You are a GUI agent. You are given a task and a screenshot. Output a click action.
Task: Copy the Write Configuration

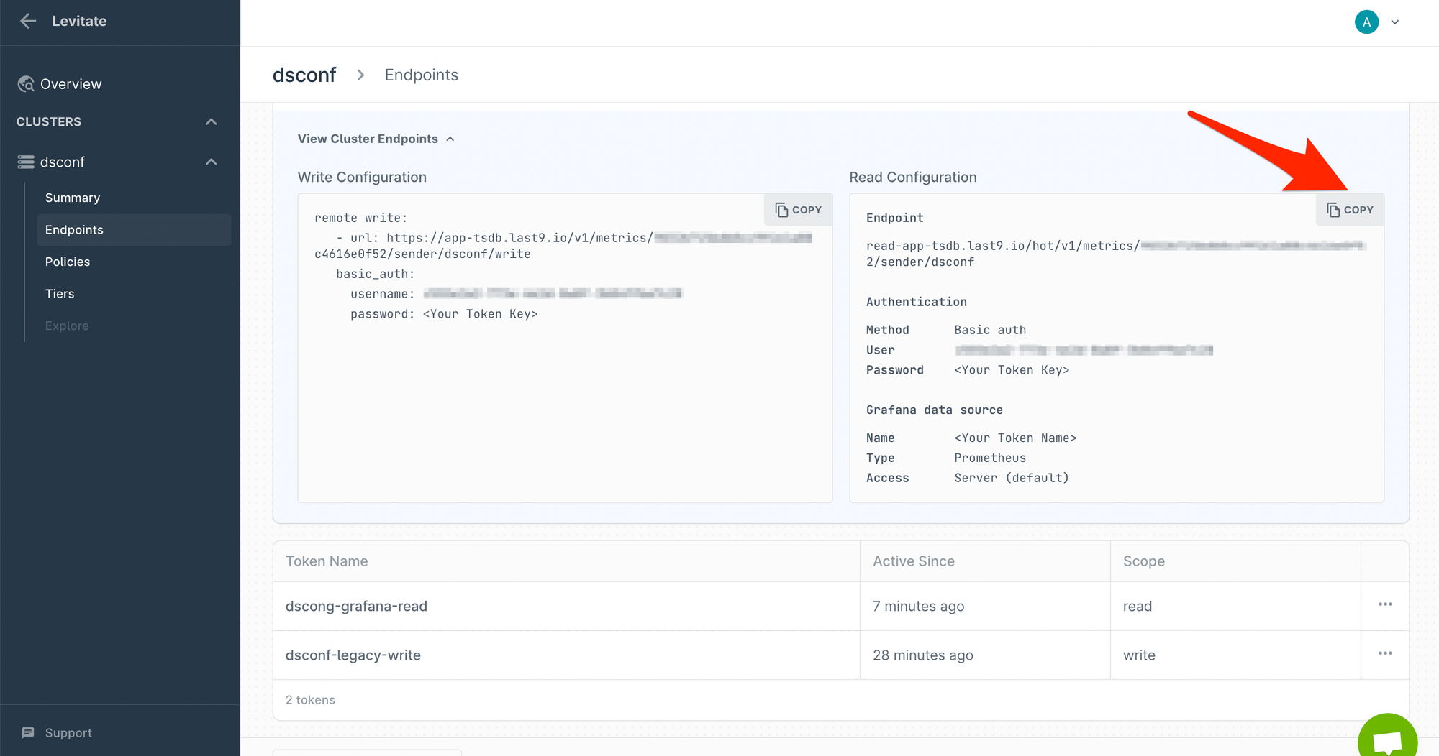(x=798, y=210)
